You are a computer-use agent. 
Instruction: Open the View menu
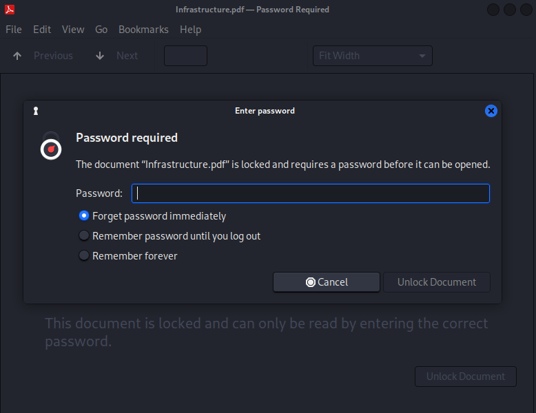[x=73, y=30]
